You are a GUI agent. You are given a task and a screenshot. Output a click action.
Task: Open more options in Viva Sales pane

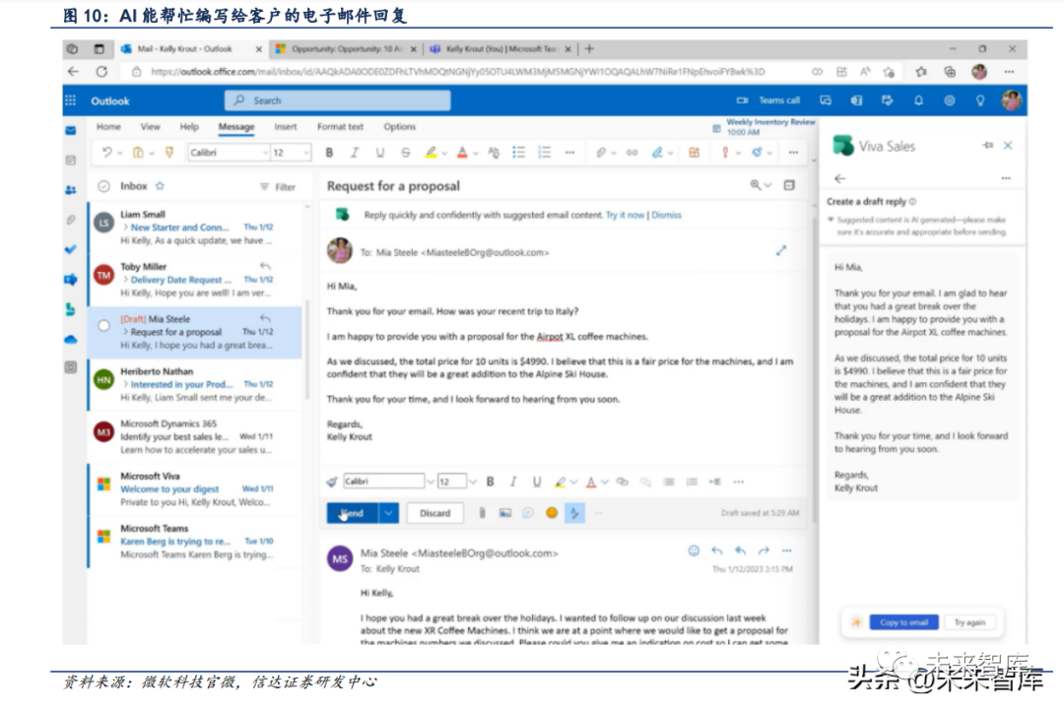pyautogui.click(x=1006, y=178)
